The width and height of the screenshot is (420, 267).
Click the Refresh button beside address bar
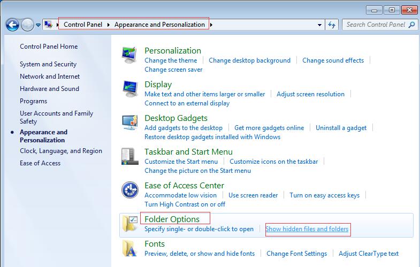click(332, 25)
